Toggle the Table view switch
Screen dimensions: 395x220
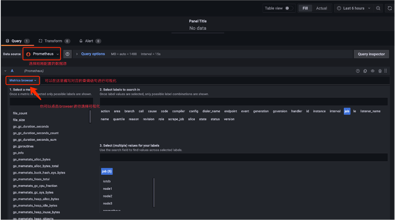[289, 8]
